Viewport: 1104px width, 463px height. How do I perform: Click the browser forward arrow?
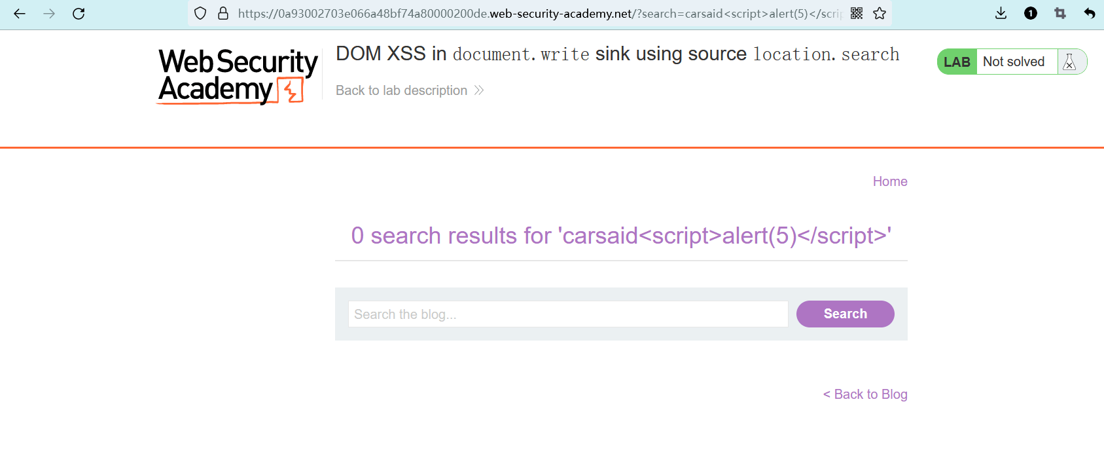click(x=49, y=14)
